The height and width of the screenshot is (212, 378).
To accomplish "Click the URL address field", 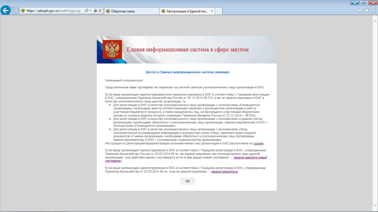I will [54, 11].
